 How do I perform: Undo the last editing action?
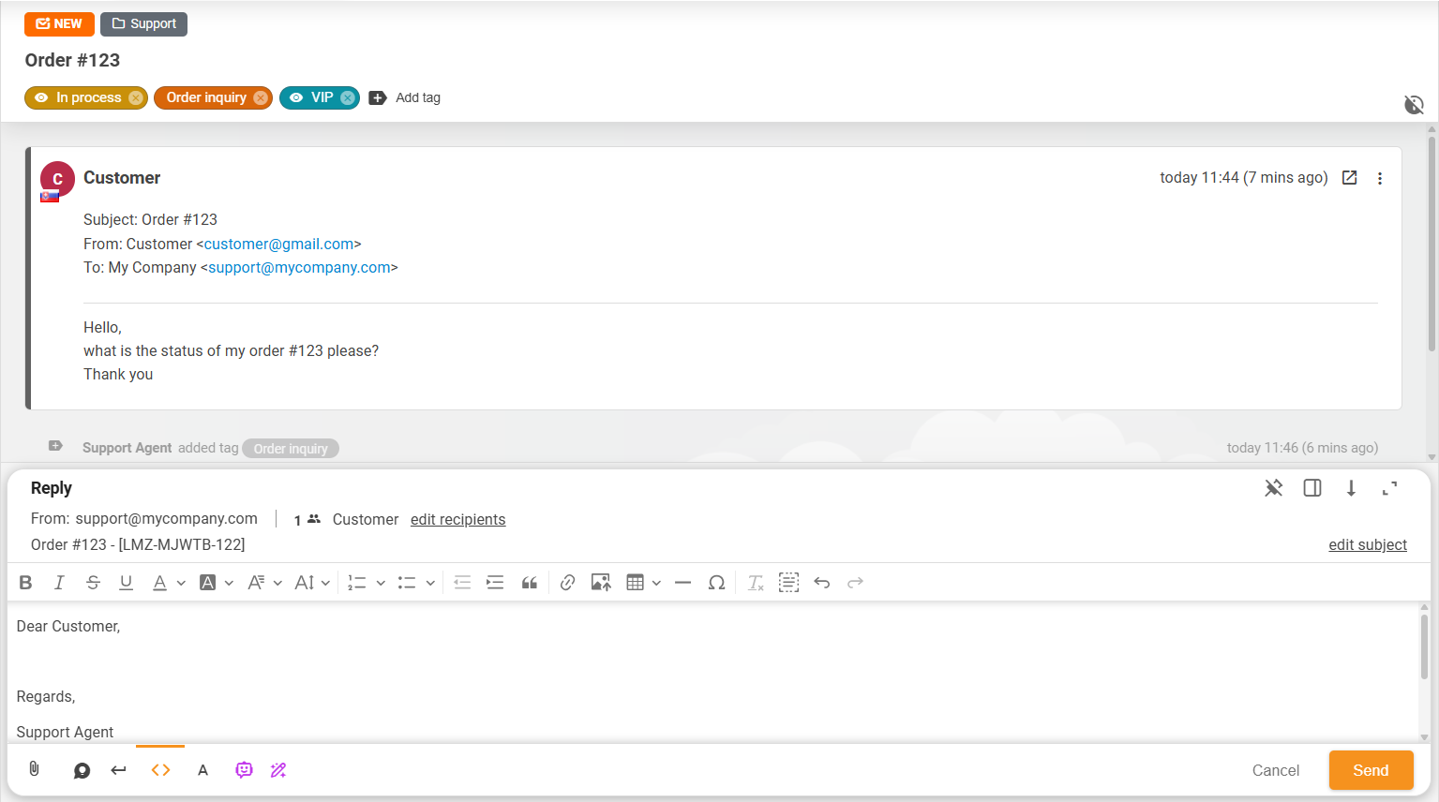pyautogui.click(x=821, y=582)
